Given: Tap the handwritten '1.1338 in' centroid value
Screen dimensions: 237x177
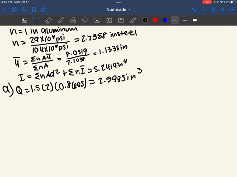Looking at the screenshot, I should pos(113,49).
